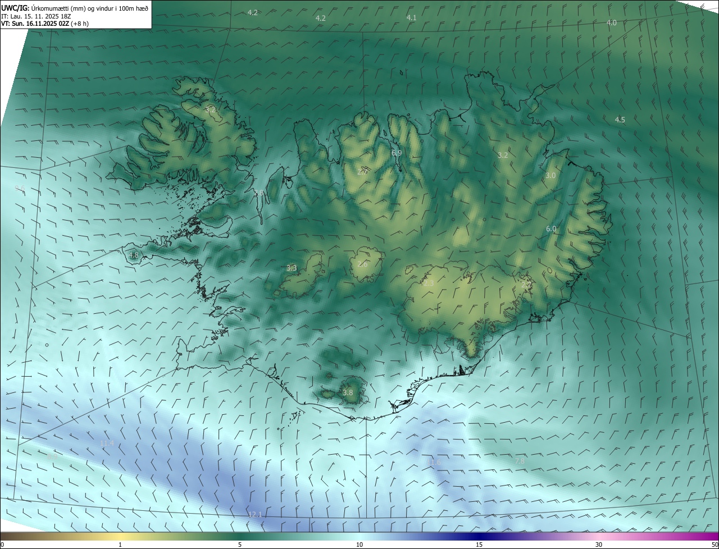Click the map value label '2.2'
Screen dimensions: 719x549
526,285
